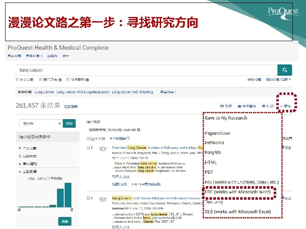Click into the lung cancer search field
Screen dimensions: 306x229
click(x=146, y=70)
